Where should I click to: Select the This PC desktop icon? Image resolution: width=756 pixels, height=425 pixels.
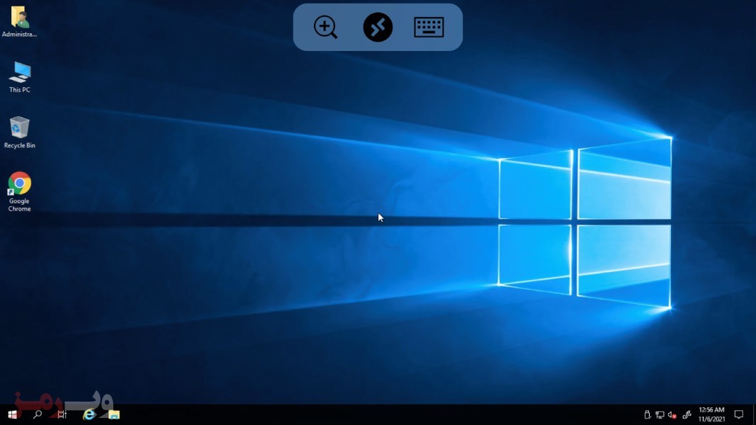point(19,77)
